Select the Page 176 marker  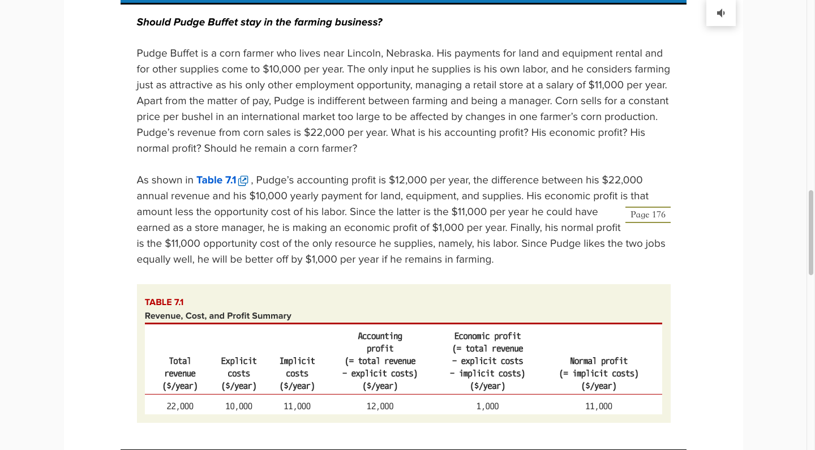(648, 215)
